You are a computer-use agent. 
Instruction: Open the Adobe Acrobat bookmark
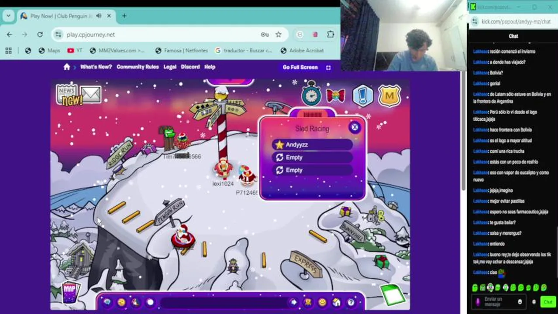click(302, 51)
